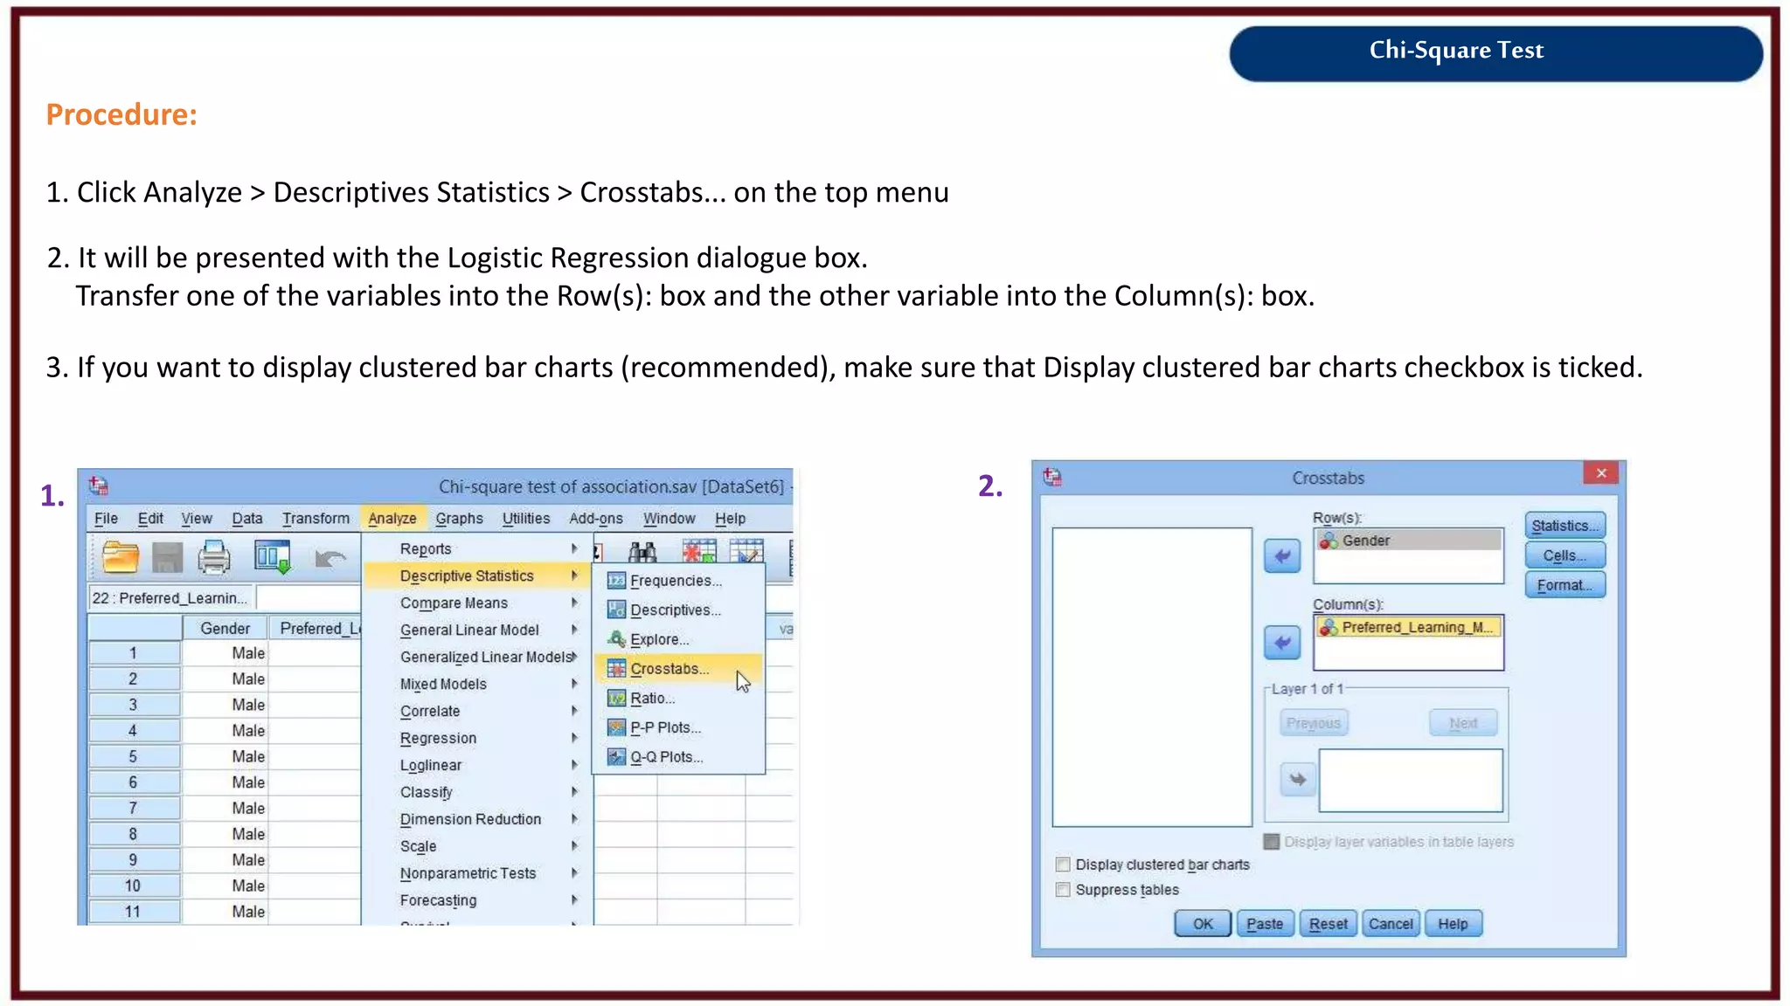Viewport: 1790px width, 1006px height.
Task: Click the Print toolbar icon
Action: click(x=214, y=557)
